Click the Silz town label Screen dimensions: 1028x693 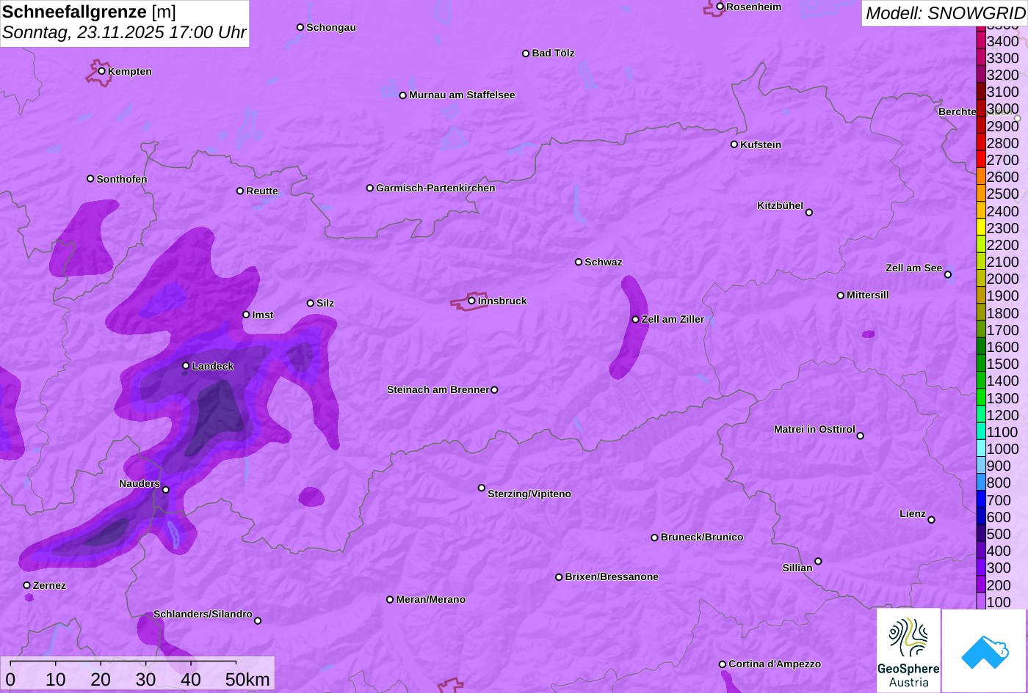325,303
